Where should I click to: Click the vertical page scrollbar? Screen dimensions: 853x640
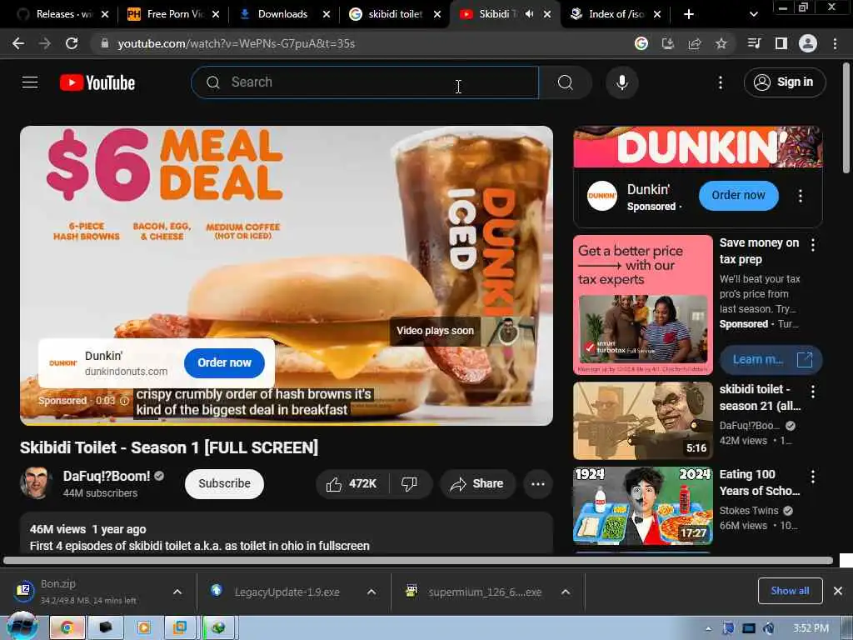click(x=846, y=118)
